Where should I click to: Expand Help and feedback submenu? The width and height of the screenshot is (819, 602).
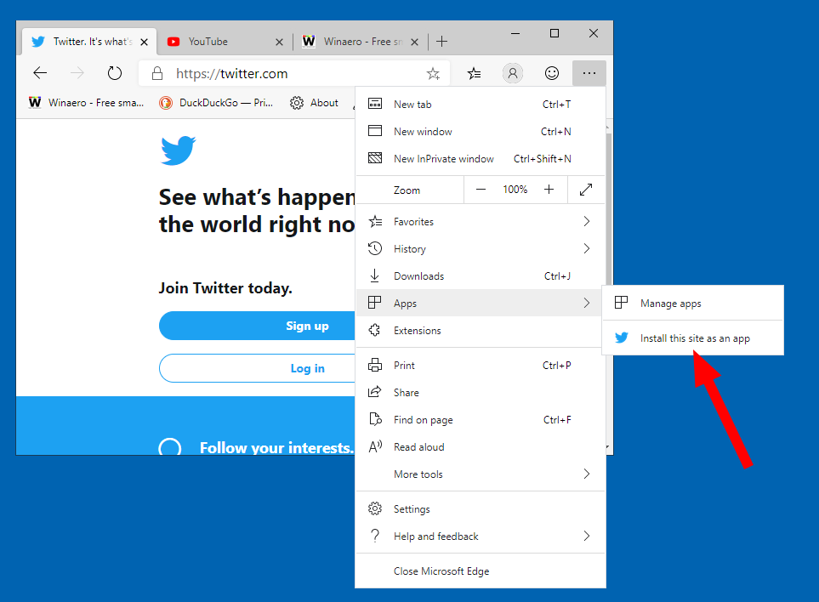click(x=480, y=536)
